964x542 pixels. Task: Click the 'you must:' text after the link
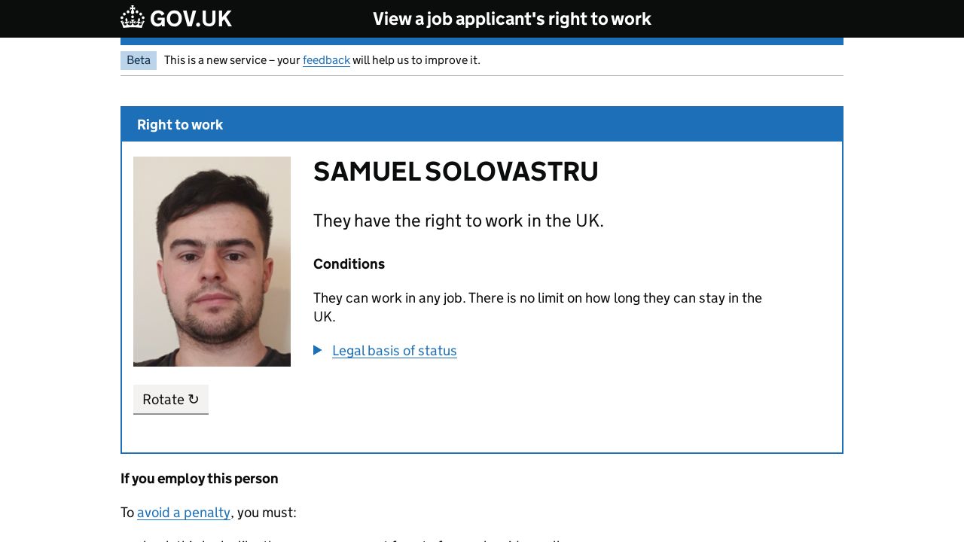267,513
